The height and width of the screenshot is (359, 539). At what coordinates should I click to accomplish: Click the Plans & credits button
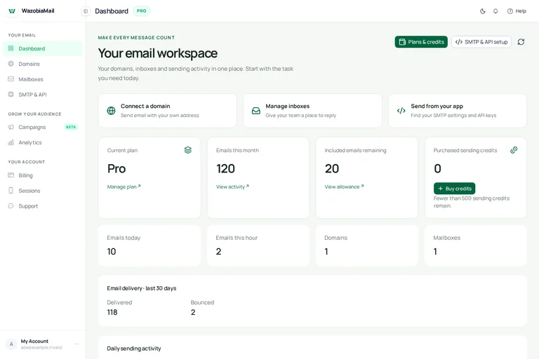coord(421,42)
